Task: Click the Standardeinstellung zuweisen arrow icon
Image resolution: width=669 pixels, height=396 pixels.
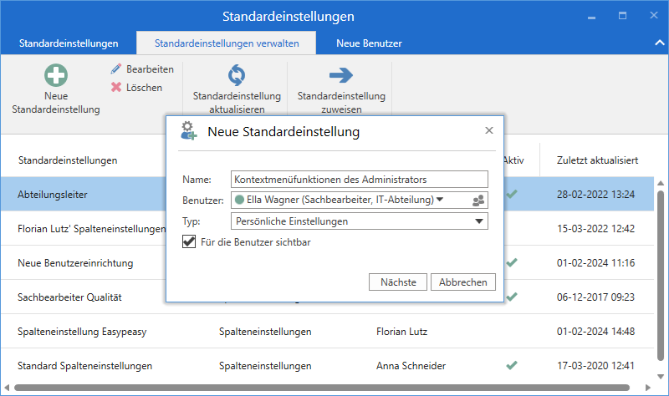Action: coord(340,75)
